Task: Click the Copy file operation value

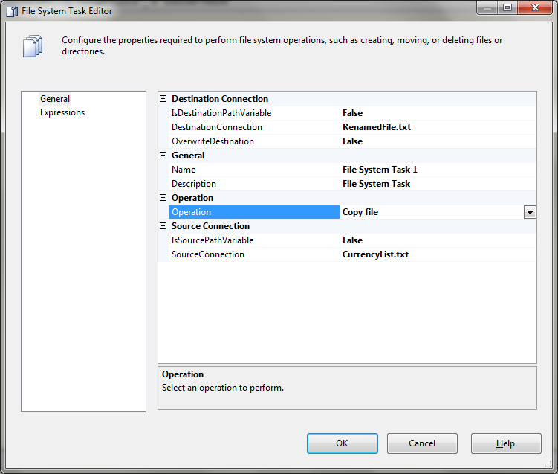Action: pyautogui.click(x=360, y=212)
